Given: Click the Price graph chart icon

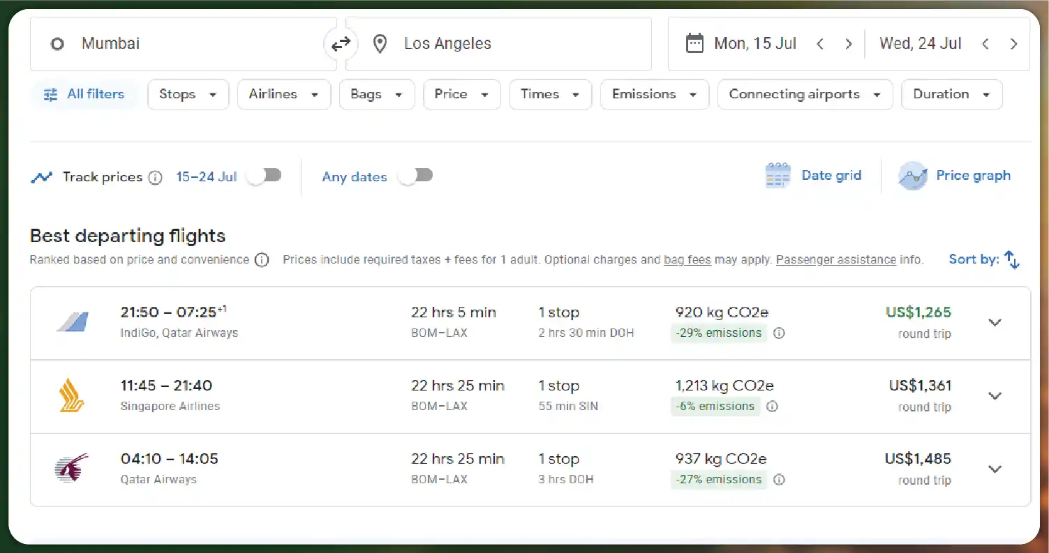Looking at the screenshot, I should (x=912, y=176).
